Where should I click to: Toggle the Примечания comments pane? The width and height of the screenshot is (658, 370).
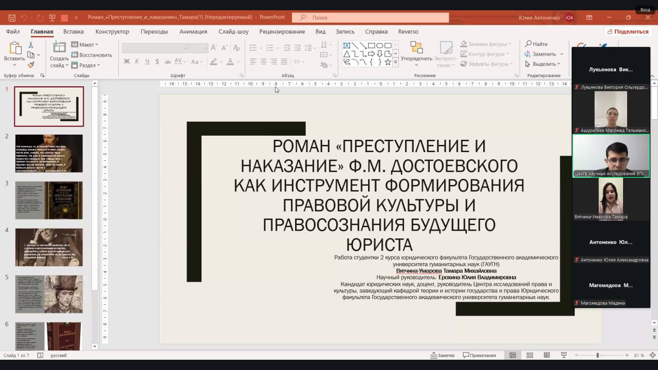click(479, 355)
